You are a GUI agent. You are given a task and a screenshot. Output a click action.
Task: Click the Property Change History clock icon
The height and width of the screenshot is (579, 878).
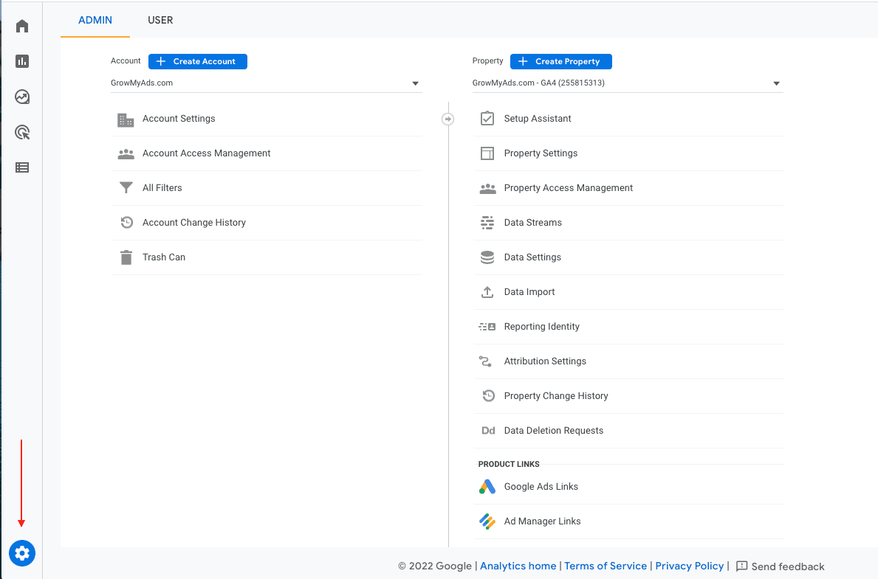click(x=488, y=396)
